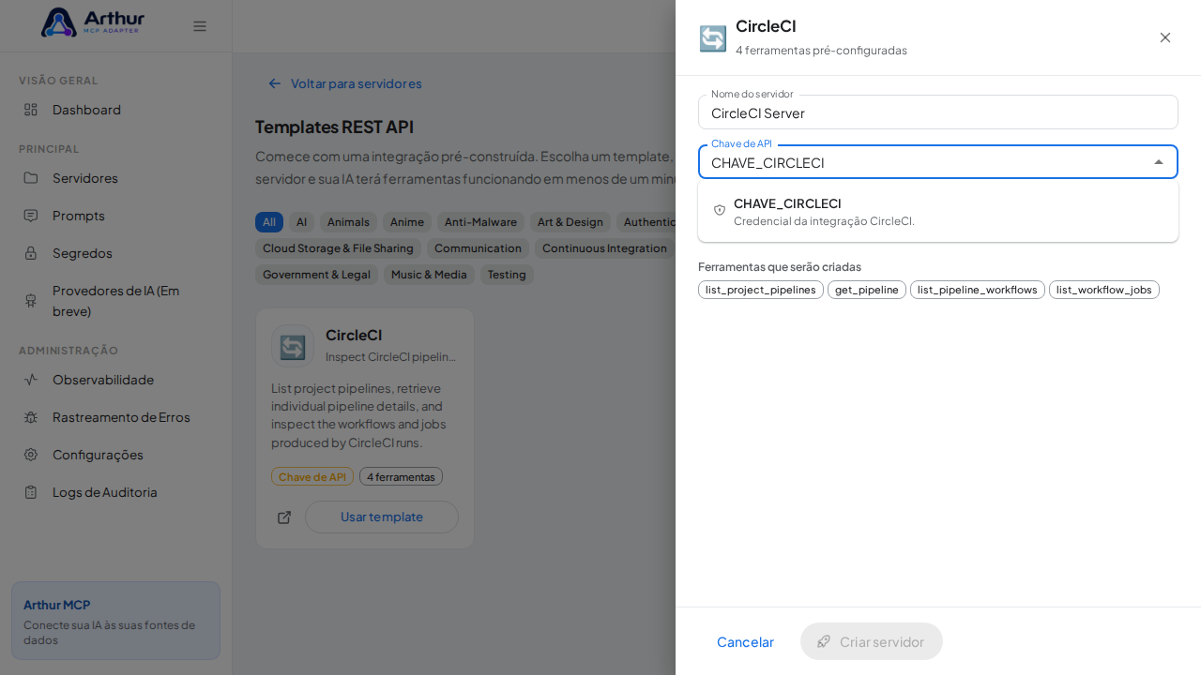The width and height of the screenshot is (1201, 675).
Task: Filter by Cloud Storage & File Sharing
Action: point(338,248)
